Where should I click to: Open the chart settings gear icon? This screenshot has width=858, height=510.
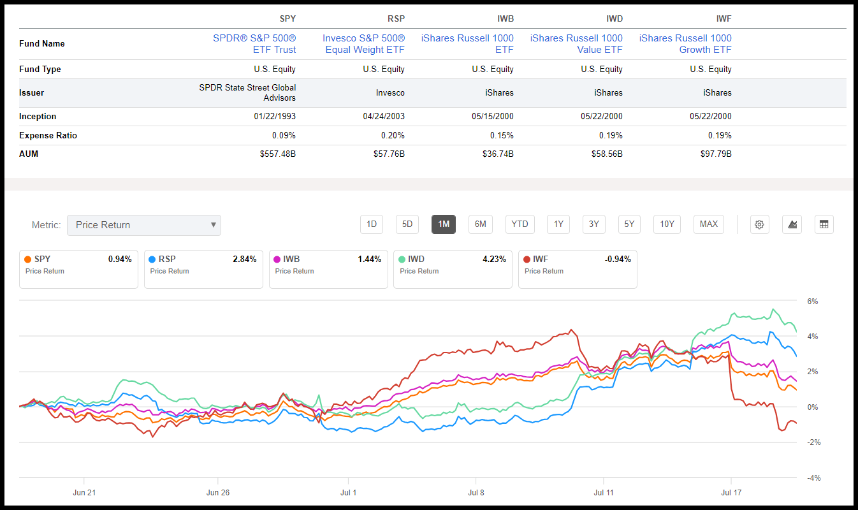coord(759,224)
